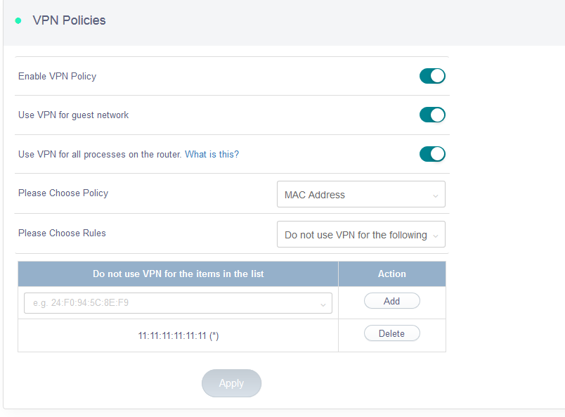
Task: Open the "What is this?" help link
Action: [212, 154]
